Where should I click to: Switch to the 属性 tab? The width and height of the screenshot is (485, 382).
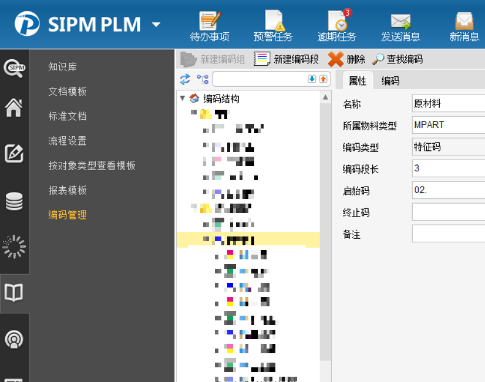358,80
